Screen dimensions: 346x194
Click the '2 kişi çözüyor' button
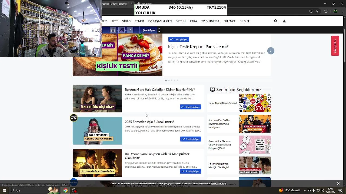(x=190, y=107)
